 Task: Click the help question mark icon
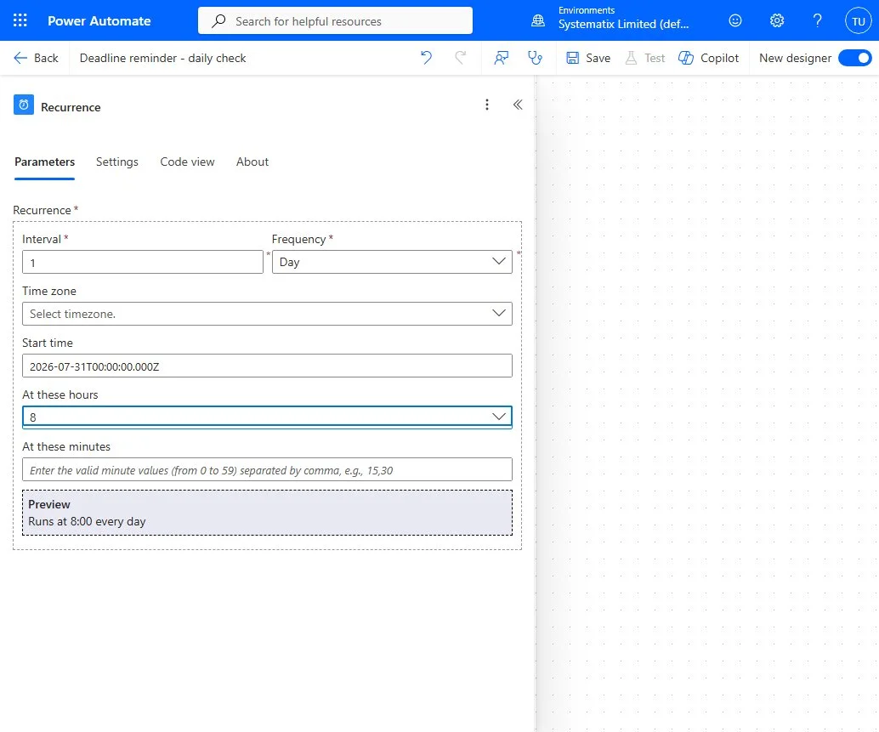pyautogui.click(x=817, y=20)
